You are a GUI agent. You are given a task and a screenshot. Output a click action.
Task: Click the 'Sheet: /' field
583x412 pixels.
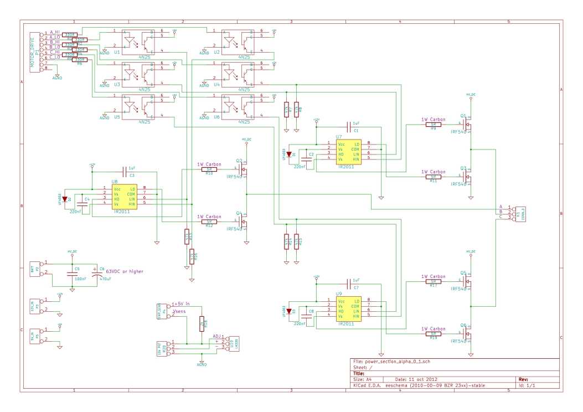363,367
